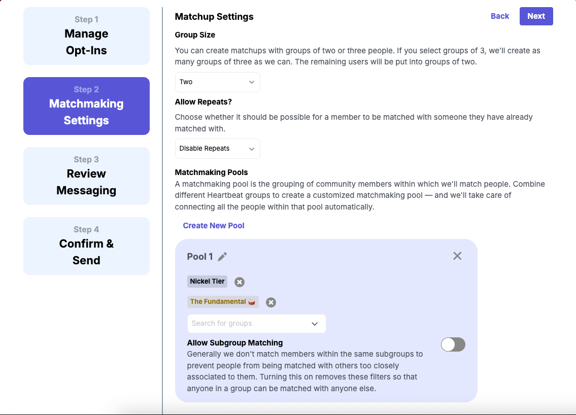The image size is (576, 415).
Task: Open Step 4 Confirm & Send
Action: (x=86, y=246)
